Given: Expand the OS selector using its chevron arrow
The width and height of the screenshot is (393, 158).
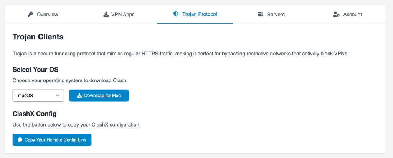Looking at the screenshot, I should click(58, 96).
